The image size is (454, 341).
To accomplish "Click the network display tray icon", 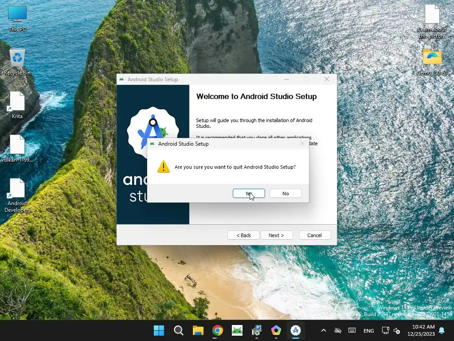I will point(385,330).
